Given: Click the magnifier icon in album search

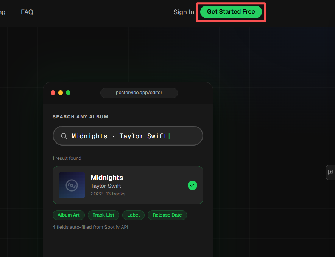Looking at the screenshot, I should 64,136.
